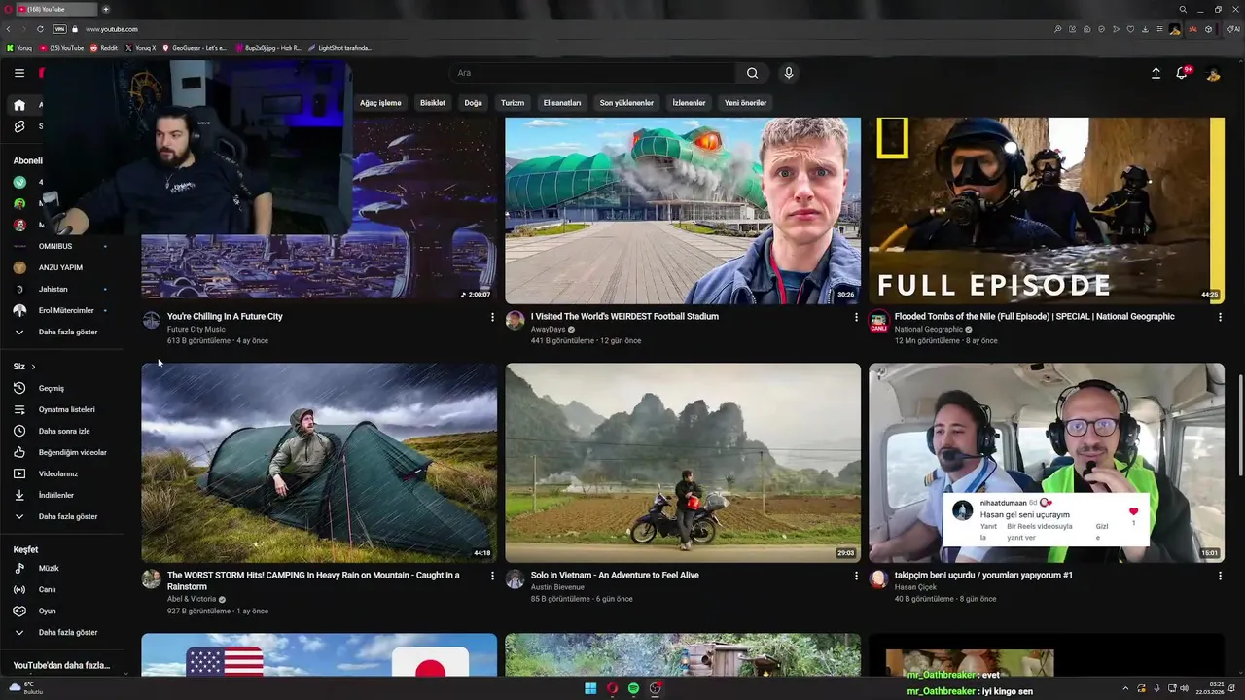
Task: Open Opera GX from the taskbar
Action: (x=613, y=689)
